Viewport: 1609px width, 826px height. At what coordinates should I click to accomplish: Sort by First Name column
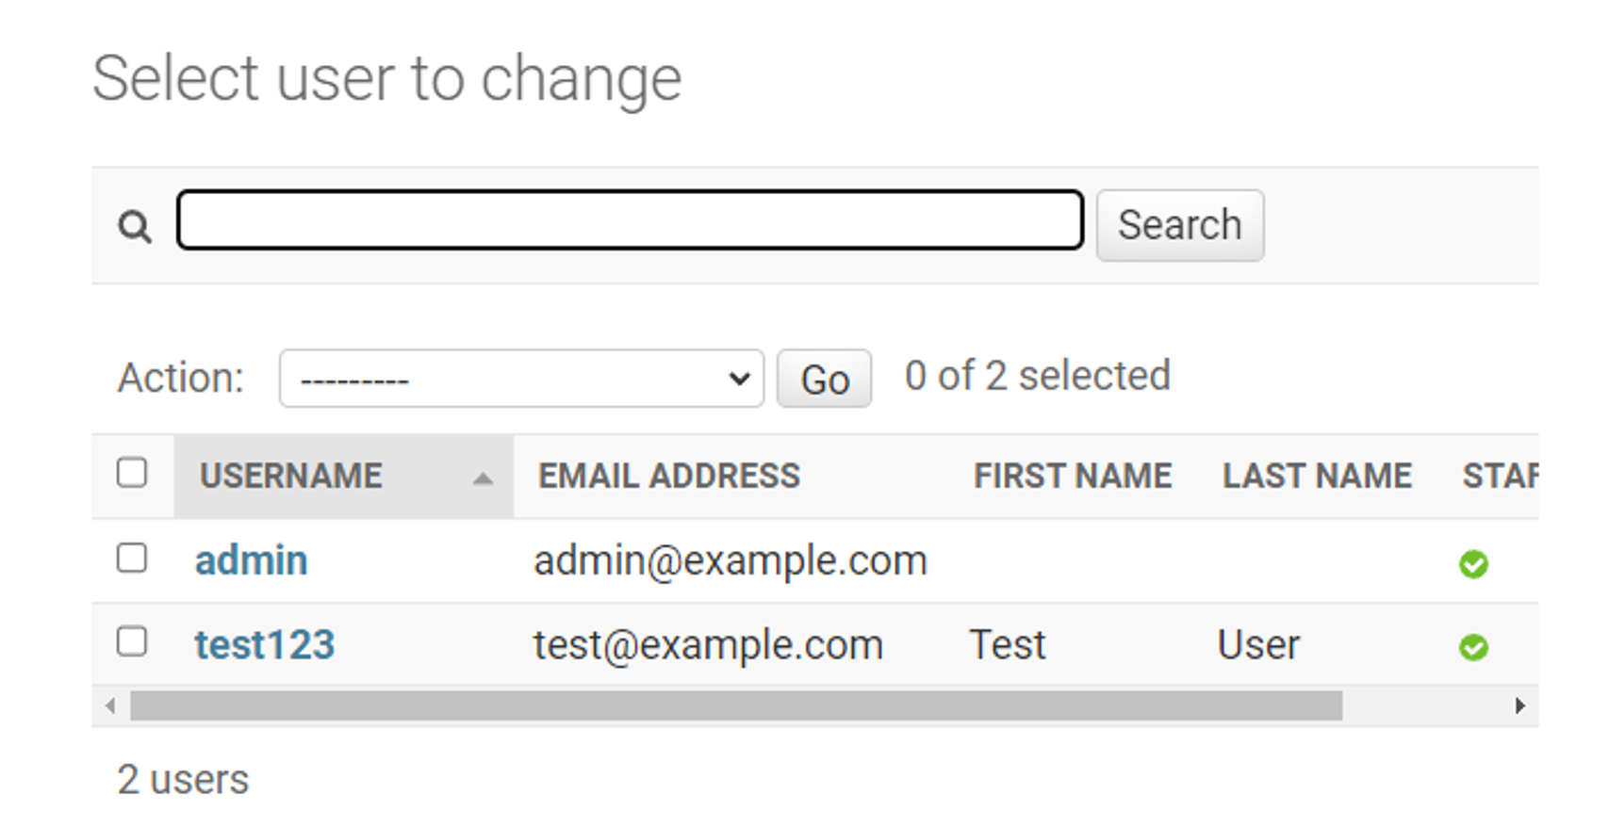pos(1072,477)
